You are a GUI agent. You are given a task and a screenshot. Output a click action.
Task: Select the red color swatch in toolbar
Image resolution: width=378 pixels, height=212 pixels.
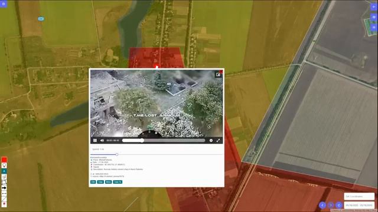(x=4, y=160)
